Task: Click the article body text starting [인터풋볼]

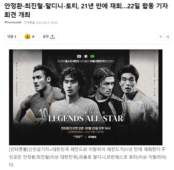Action: 88,157
